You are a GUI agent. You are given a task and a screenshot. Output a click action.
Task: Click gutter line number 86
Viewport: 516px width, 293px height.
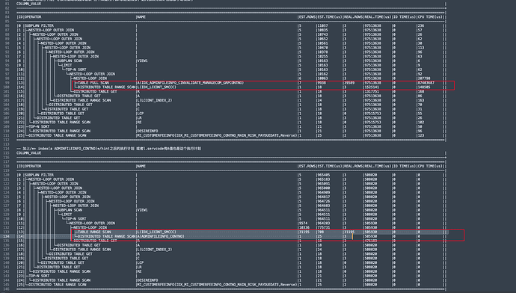(7, 25)
